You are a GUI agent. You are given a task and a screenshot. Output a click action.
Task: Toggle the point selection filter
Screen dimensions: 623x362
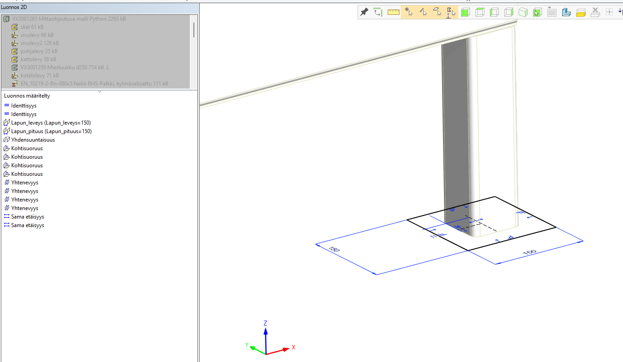coord(408,12)
